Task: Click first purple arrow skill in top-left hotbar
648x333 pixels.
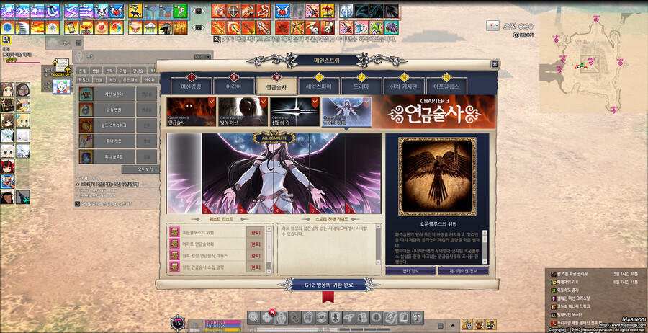Action: 7,11
